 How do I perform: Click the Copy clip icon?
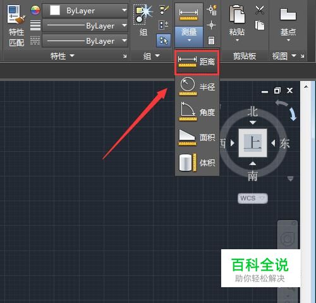260,25
